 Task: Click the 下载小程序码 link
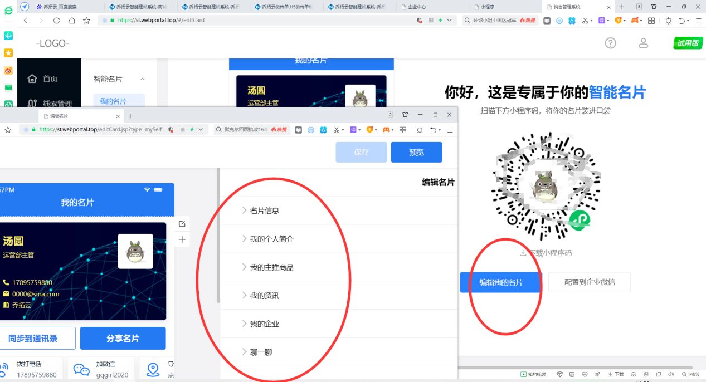tap(546, 253)
